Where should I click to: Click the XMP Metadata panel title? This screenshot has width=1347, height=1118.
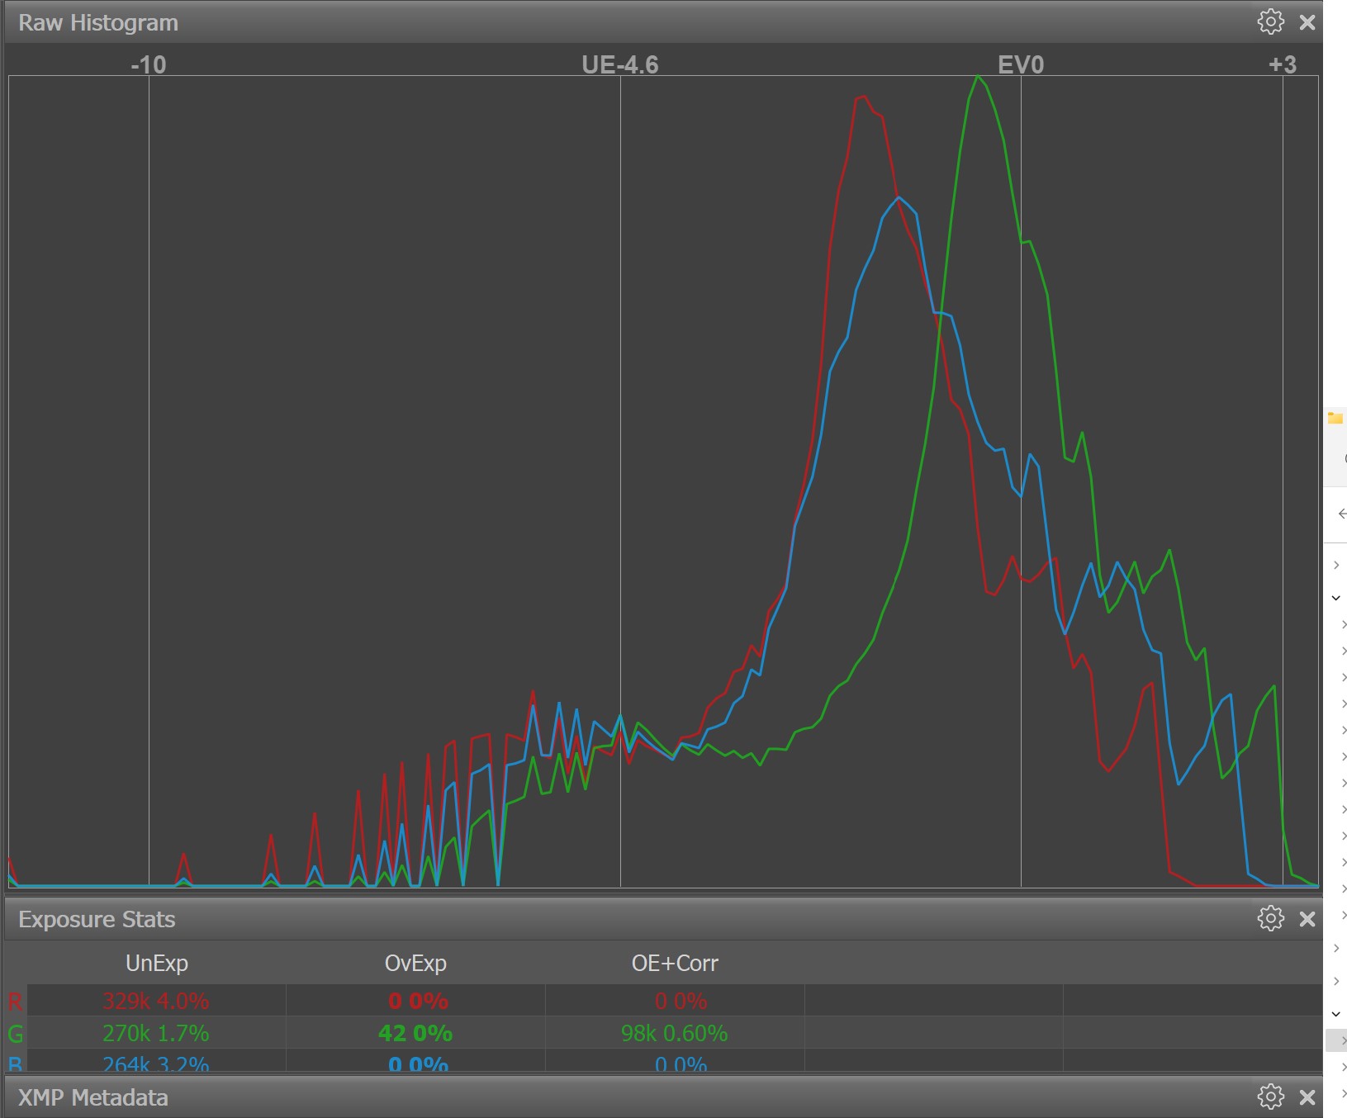93,1097
